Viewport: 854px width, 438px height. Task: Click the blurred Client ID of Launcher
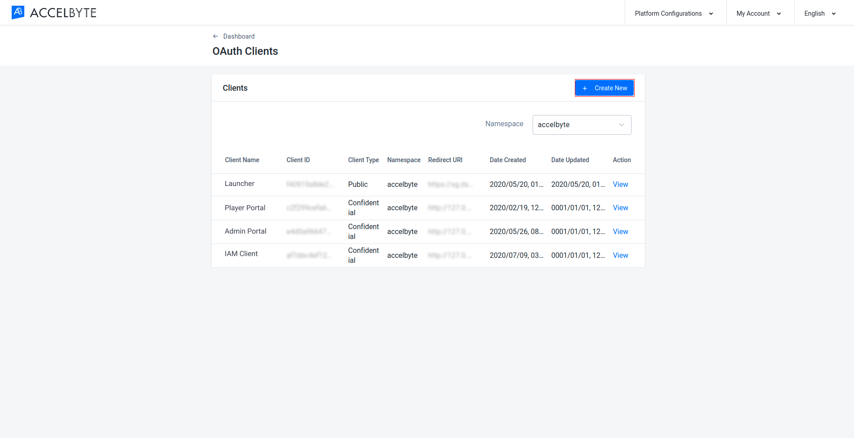pyautogui.click(x=309, y=184)
